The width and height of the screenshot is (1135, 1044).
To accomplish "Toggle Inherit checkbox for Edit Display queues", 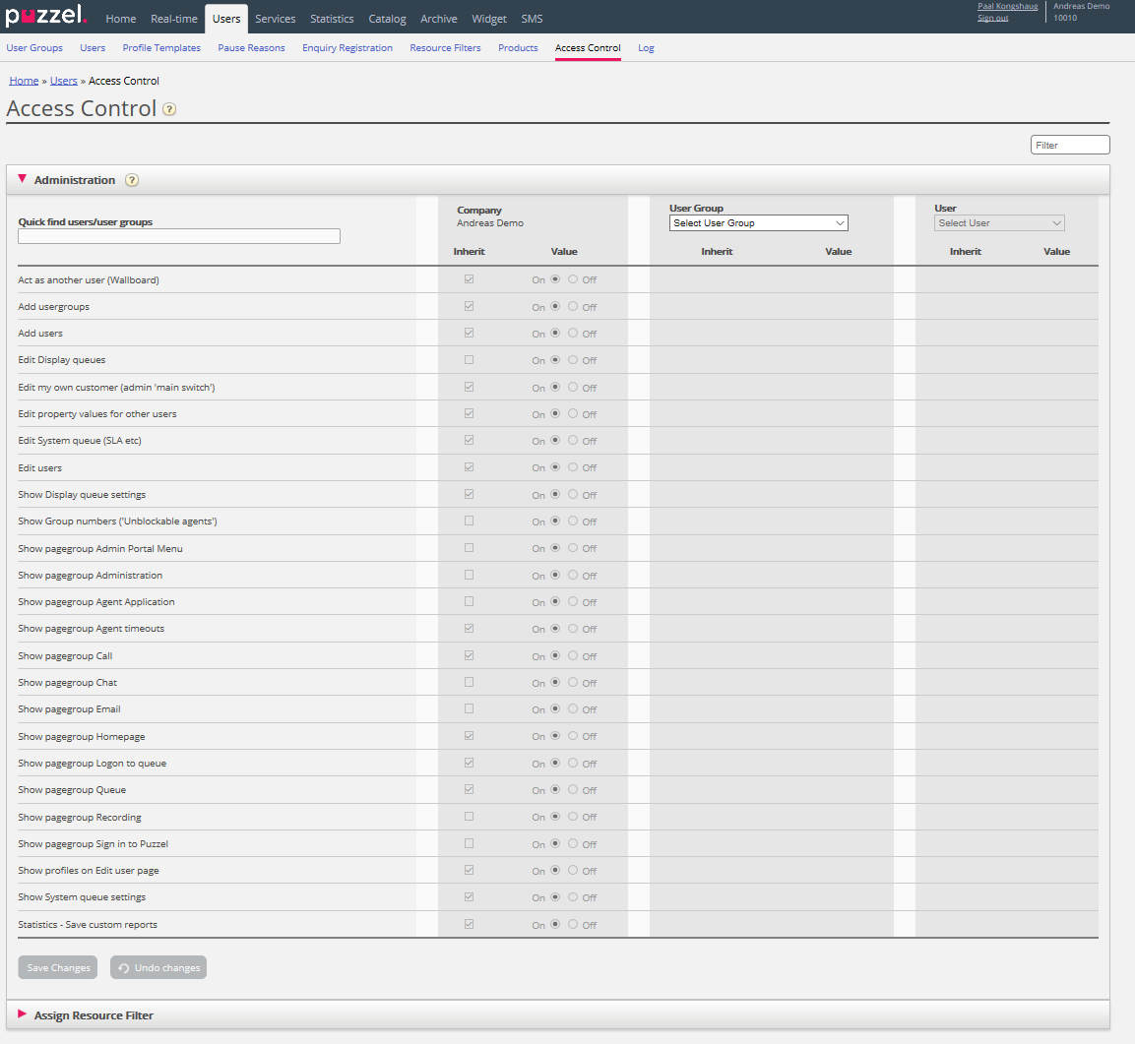I will point(470,360).
